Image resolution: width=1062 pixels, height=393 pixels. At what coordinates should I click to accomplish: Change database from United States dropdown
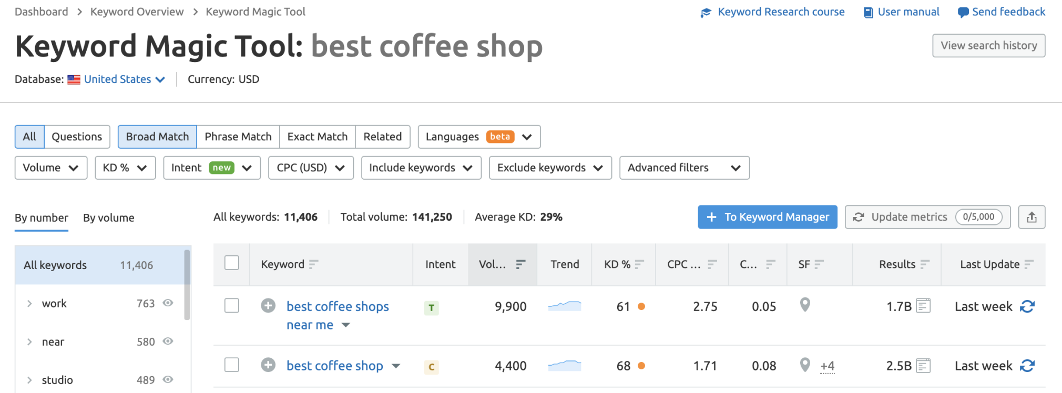pyautogui.click(x=125, y=79)
